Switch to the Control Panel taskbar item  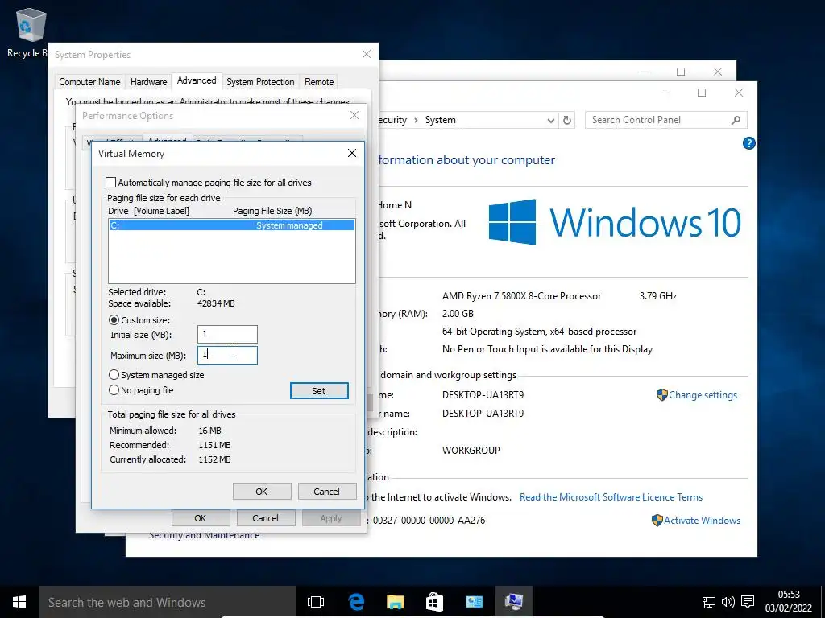point(474,602)
